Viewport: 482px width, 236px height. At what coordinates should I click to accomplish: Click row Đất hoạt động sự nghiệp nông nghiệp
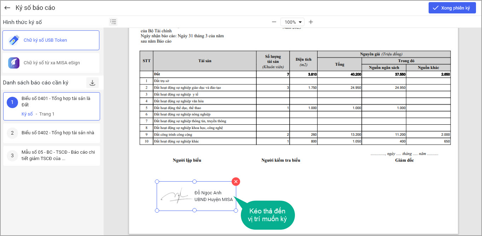pyautogui.click(x=295, y=114)
